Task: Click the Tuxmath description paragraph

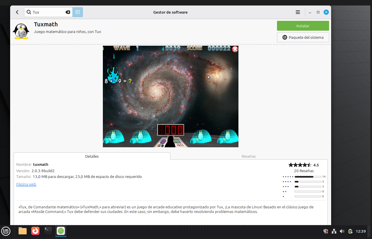Action: tap(166, 209)
